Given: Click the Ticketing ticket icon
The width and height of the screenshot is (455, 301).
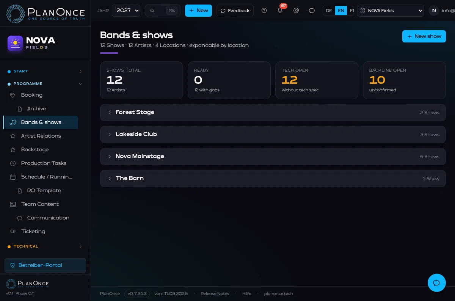Looking at the screenshot, I should click(x=13, y=232).
